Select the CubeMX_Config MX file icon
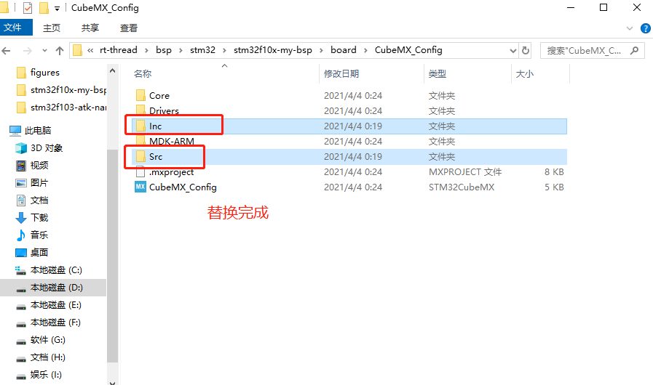The image size is (653, 385). point(141,187)
